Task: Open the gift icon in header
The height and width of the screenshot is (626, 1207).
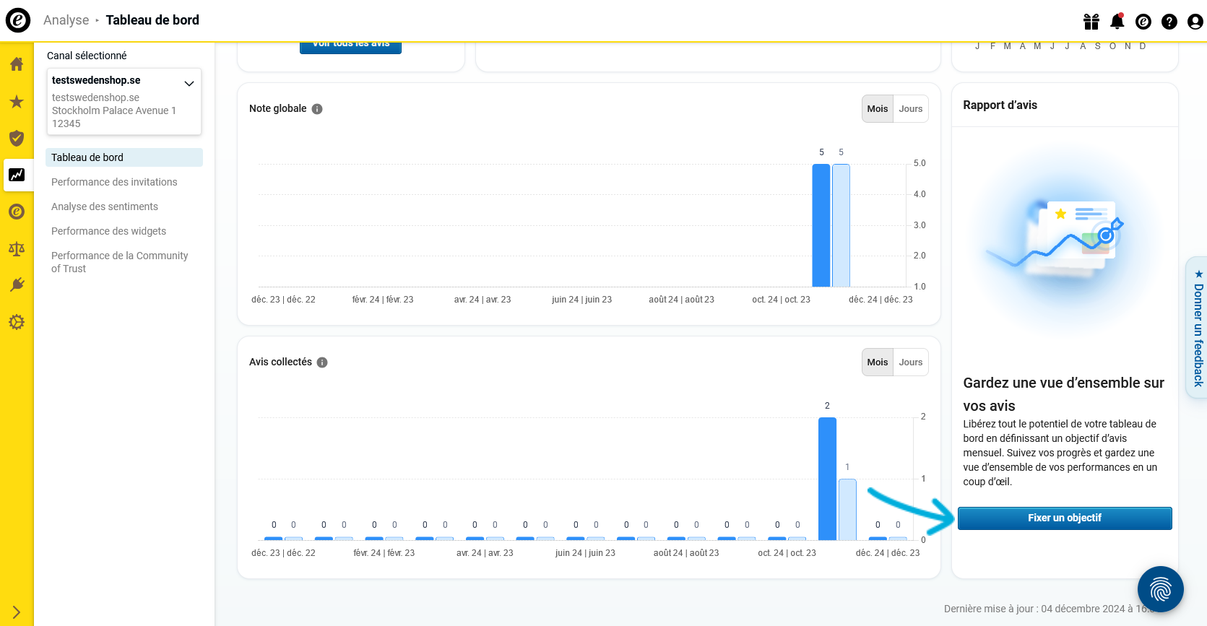Action: tap(1091, 22)
